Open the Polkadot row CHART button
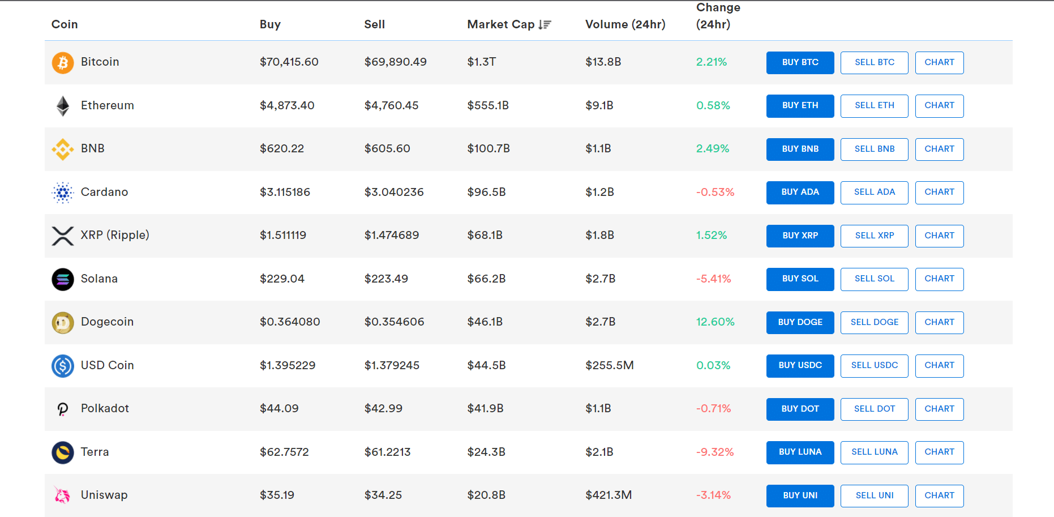The height and width of the screenshot is (517, 1054). (940, 409)
